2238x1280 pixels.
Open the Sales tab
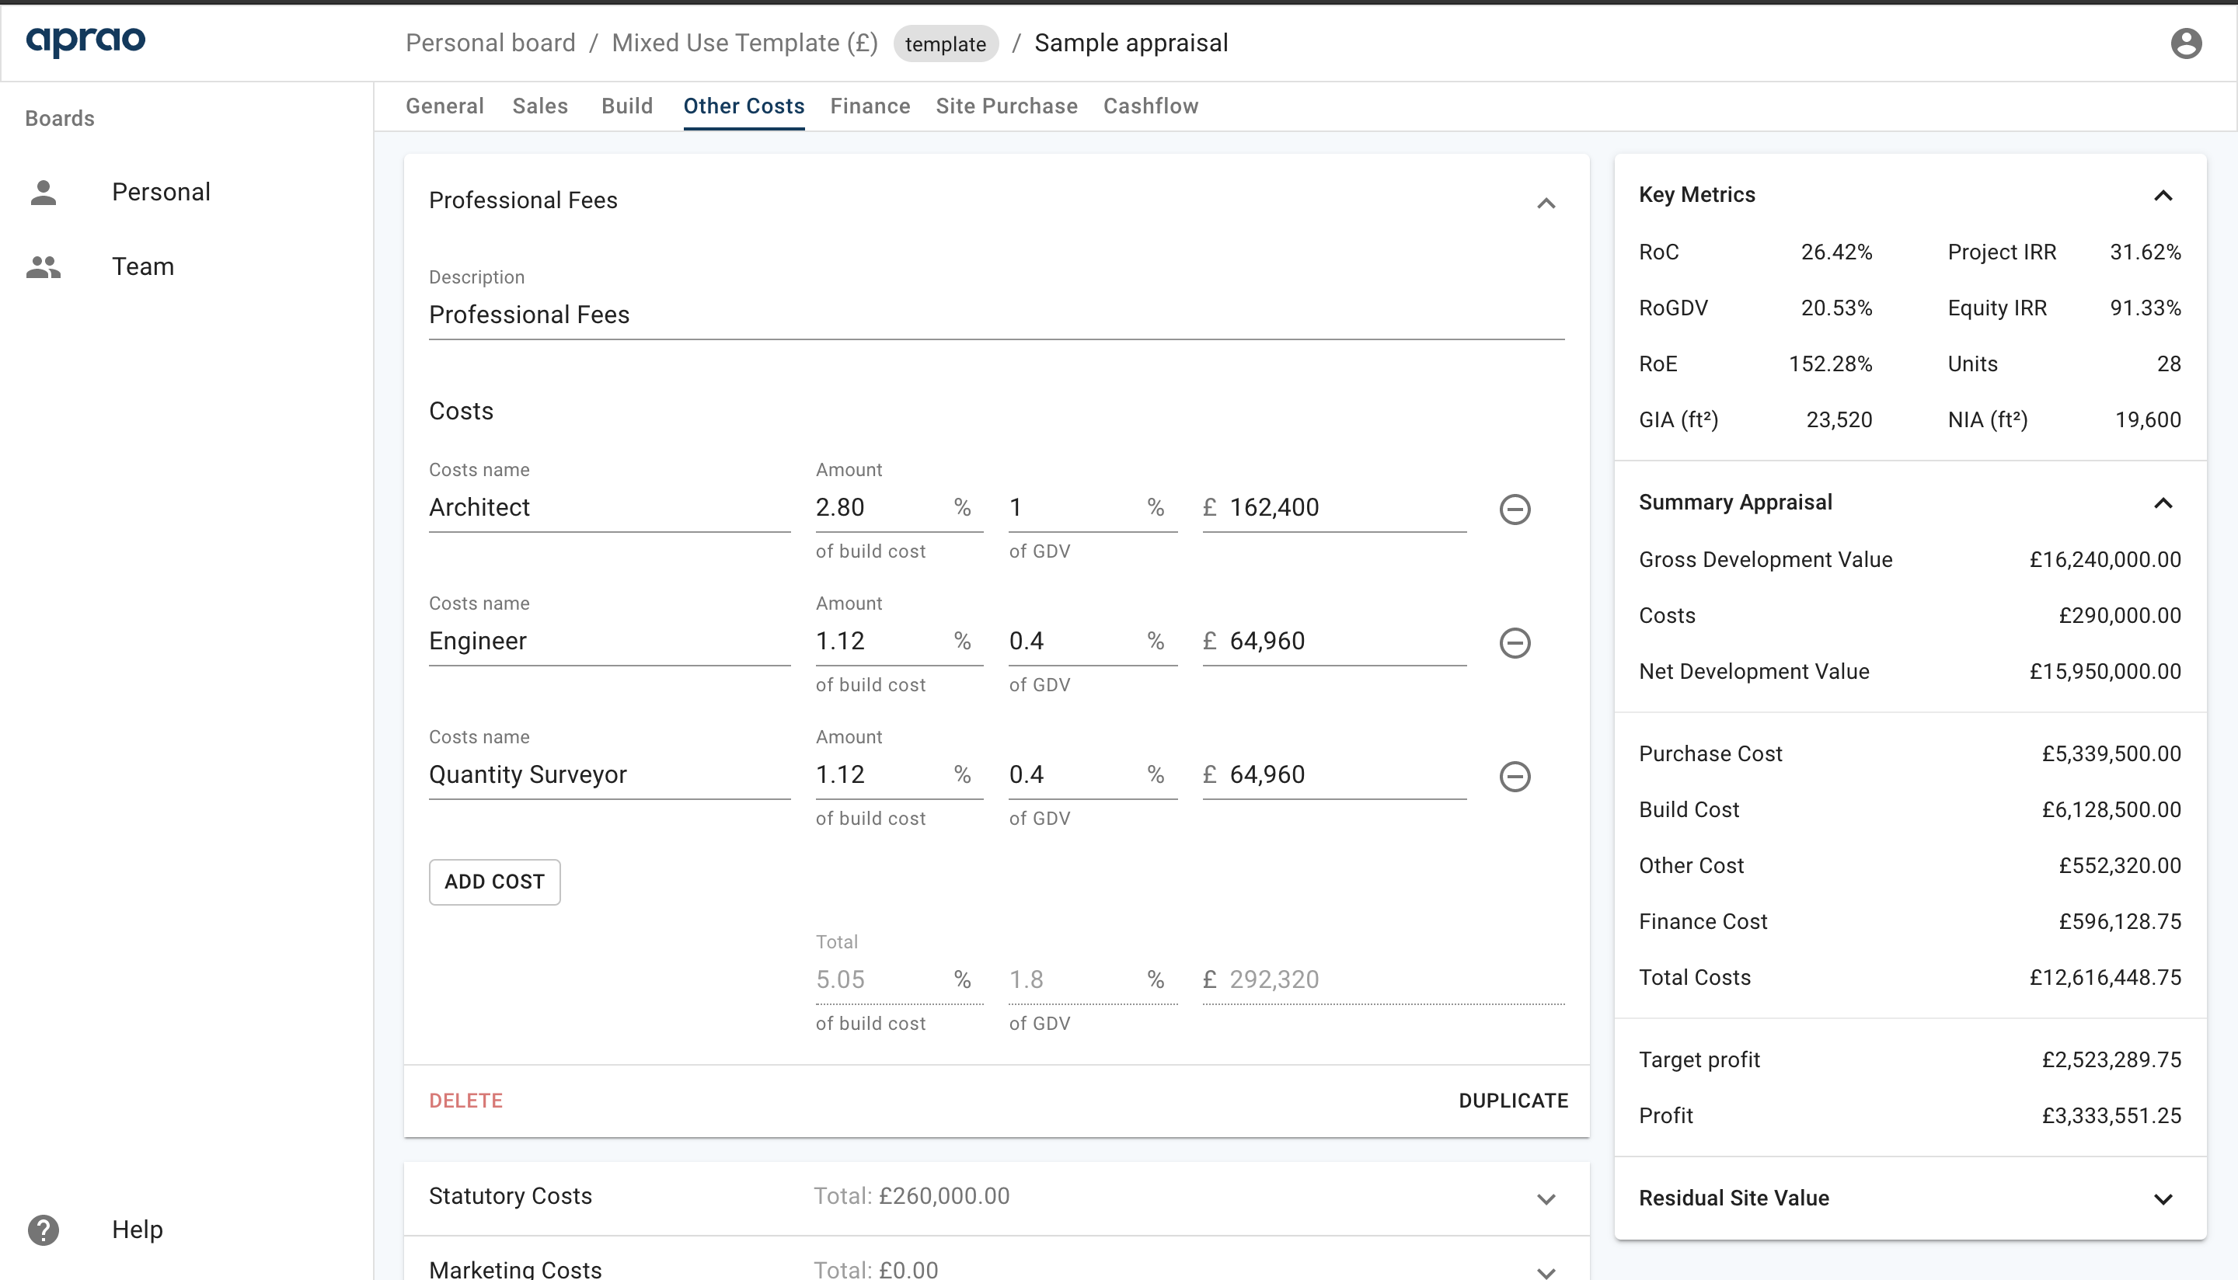tap(540, 106)
